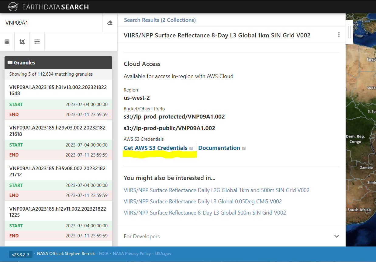This screenshot has height=262, width=376.
Task: Select granule VNP09A1.A2023185.h12v11.002
Action: tap(58, 212)
